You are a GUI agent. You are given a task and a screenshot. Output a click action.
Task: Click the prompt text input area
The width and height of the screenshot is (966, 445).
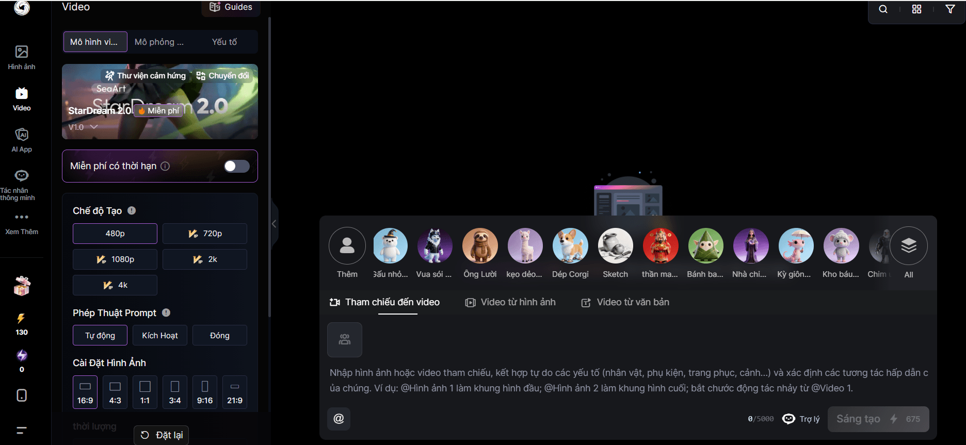(x=629, y=380)
